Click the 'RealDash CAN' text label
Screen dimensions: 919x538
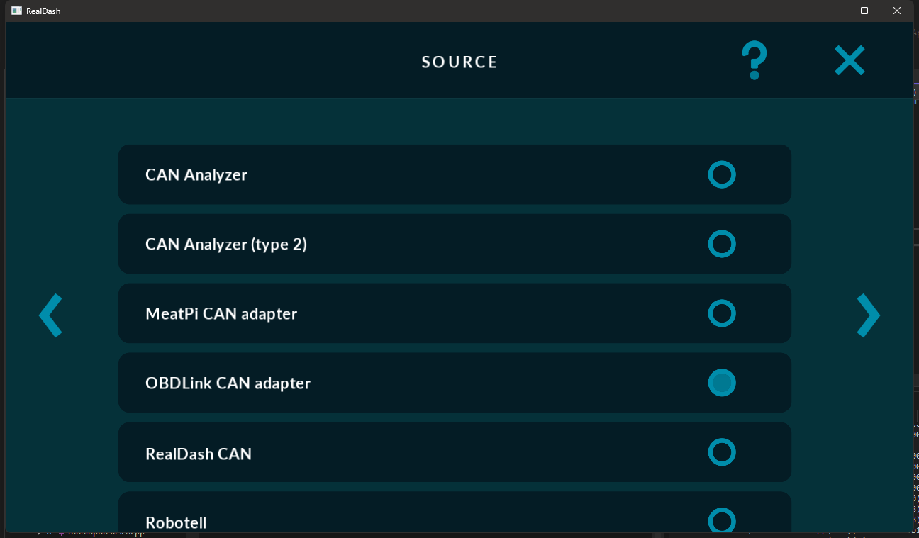[198, 454]
